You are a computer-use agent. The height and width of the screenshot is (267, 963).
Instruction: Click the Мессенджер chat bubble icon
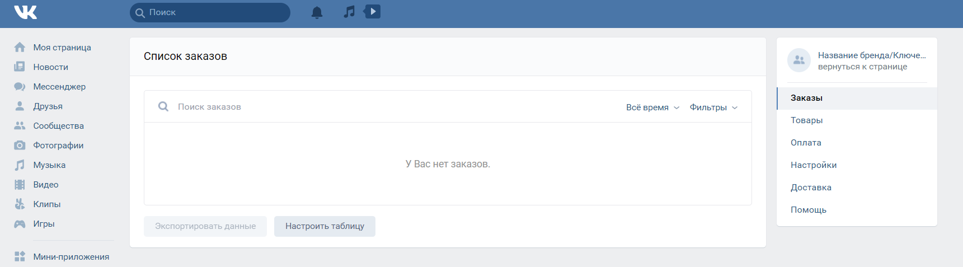click(x=20, y=86)
